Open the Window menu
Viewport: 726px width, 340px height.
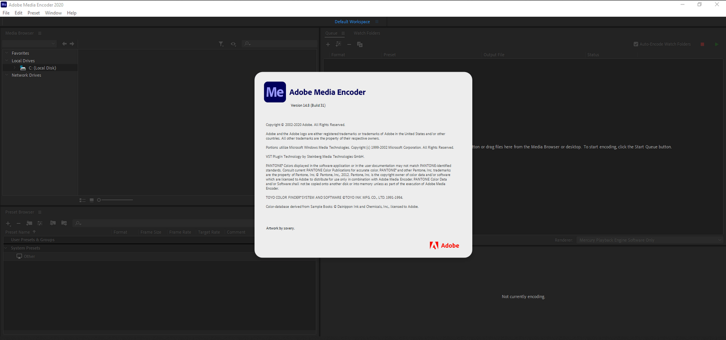(53, 13)
